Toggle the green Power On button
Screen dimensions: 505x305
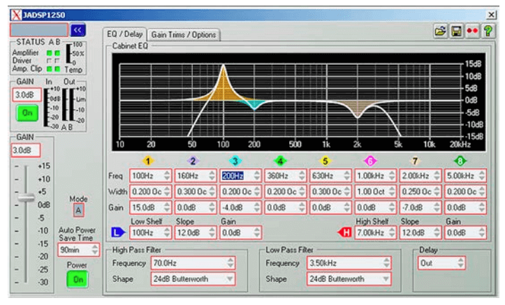(x=78, y=279)
